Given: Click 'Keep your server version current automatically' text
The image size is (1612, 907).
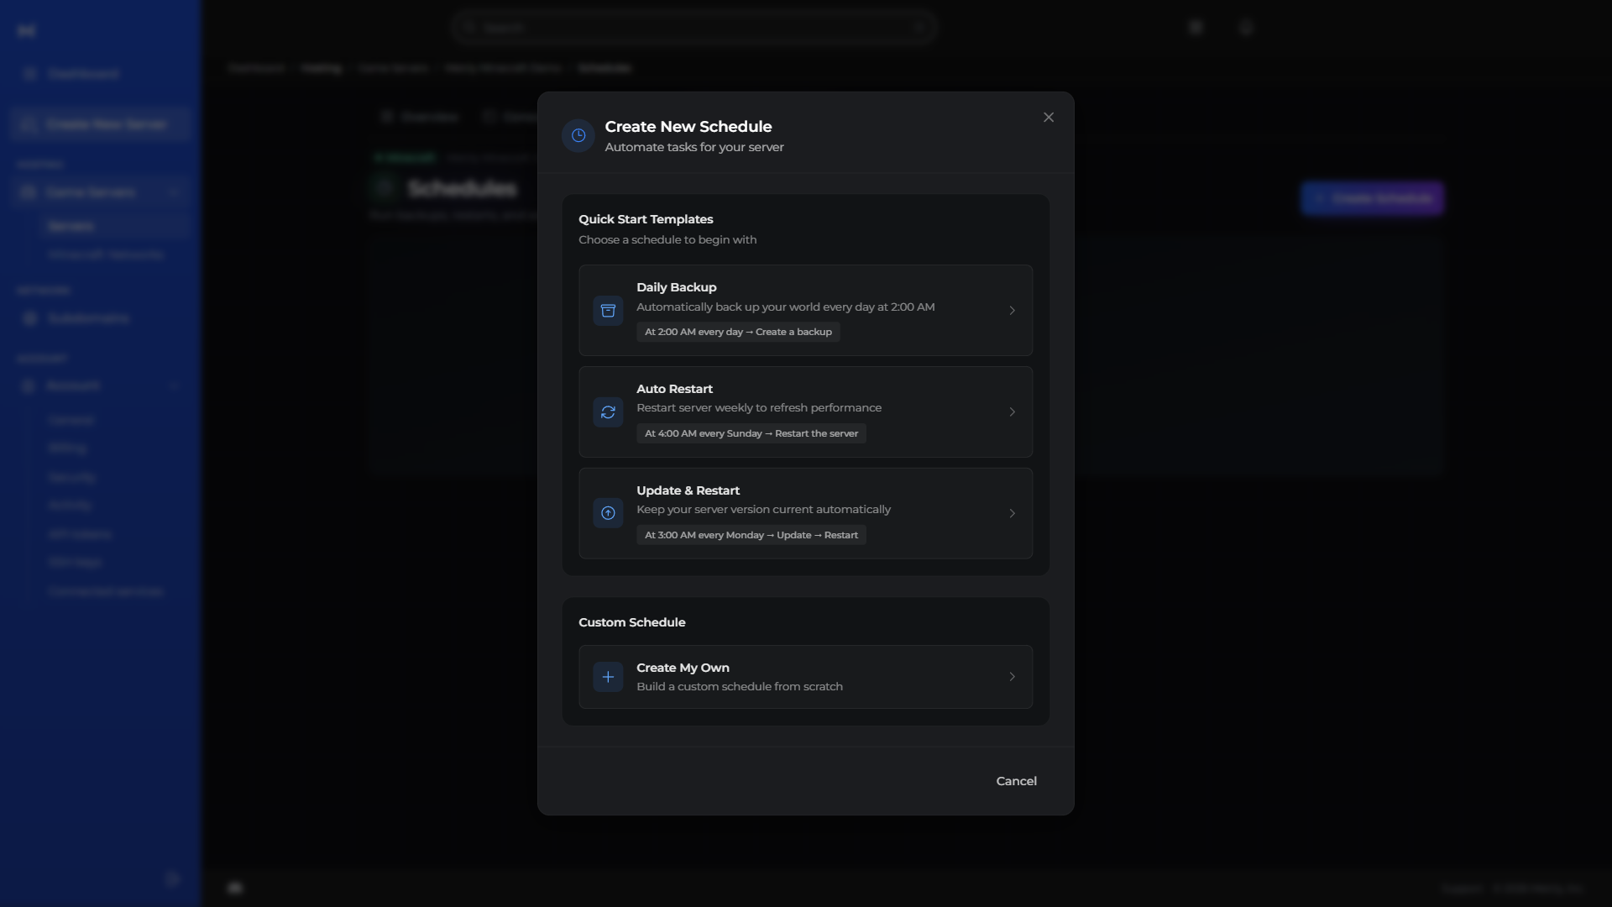Looking at the screenshot, I should [x=763, y=510].
